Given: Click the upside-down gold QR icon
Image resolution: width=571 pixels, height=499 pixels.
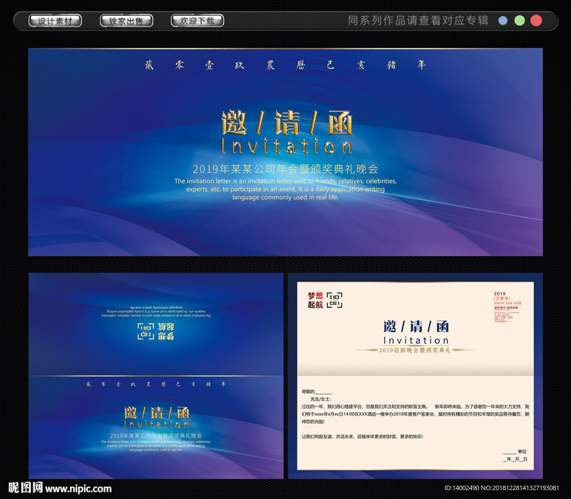Looking at the screenshot, I should [x=146, y=331].
